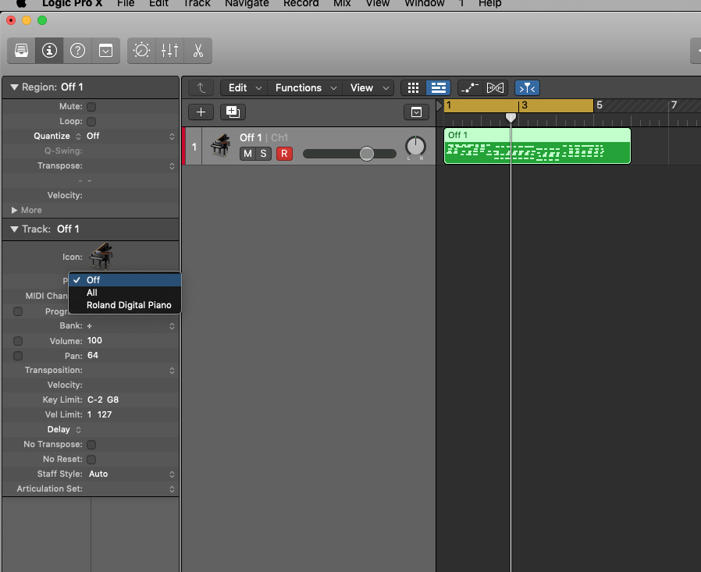Click Pan value 64
701x572 pixels.
(x=93, y=356)
